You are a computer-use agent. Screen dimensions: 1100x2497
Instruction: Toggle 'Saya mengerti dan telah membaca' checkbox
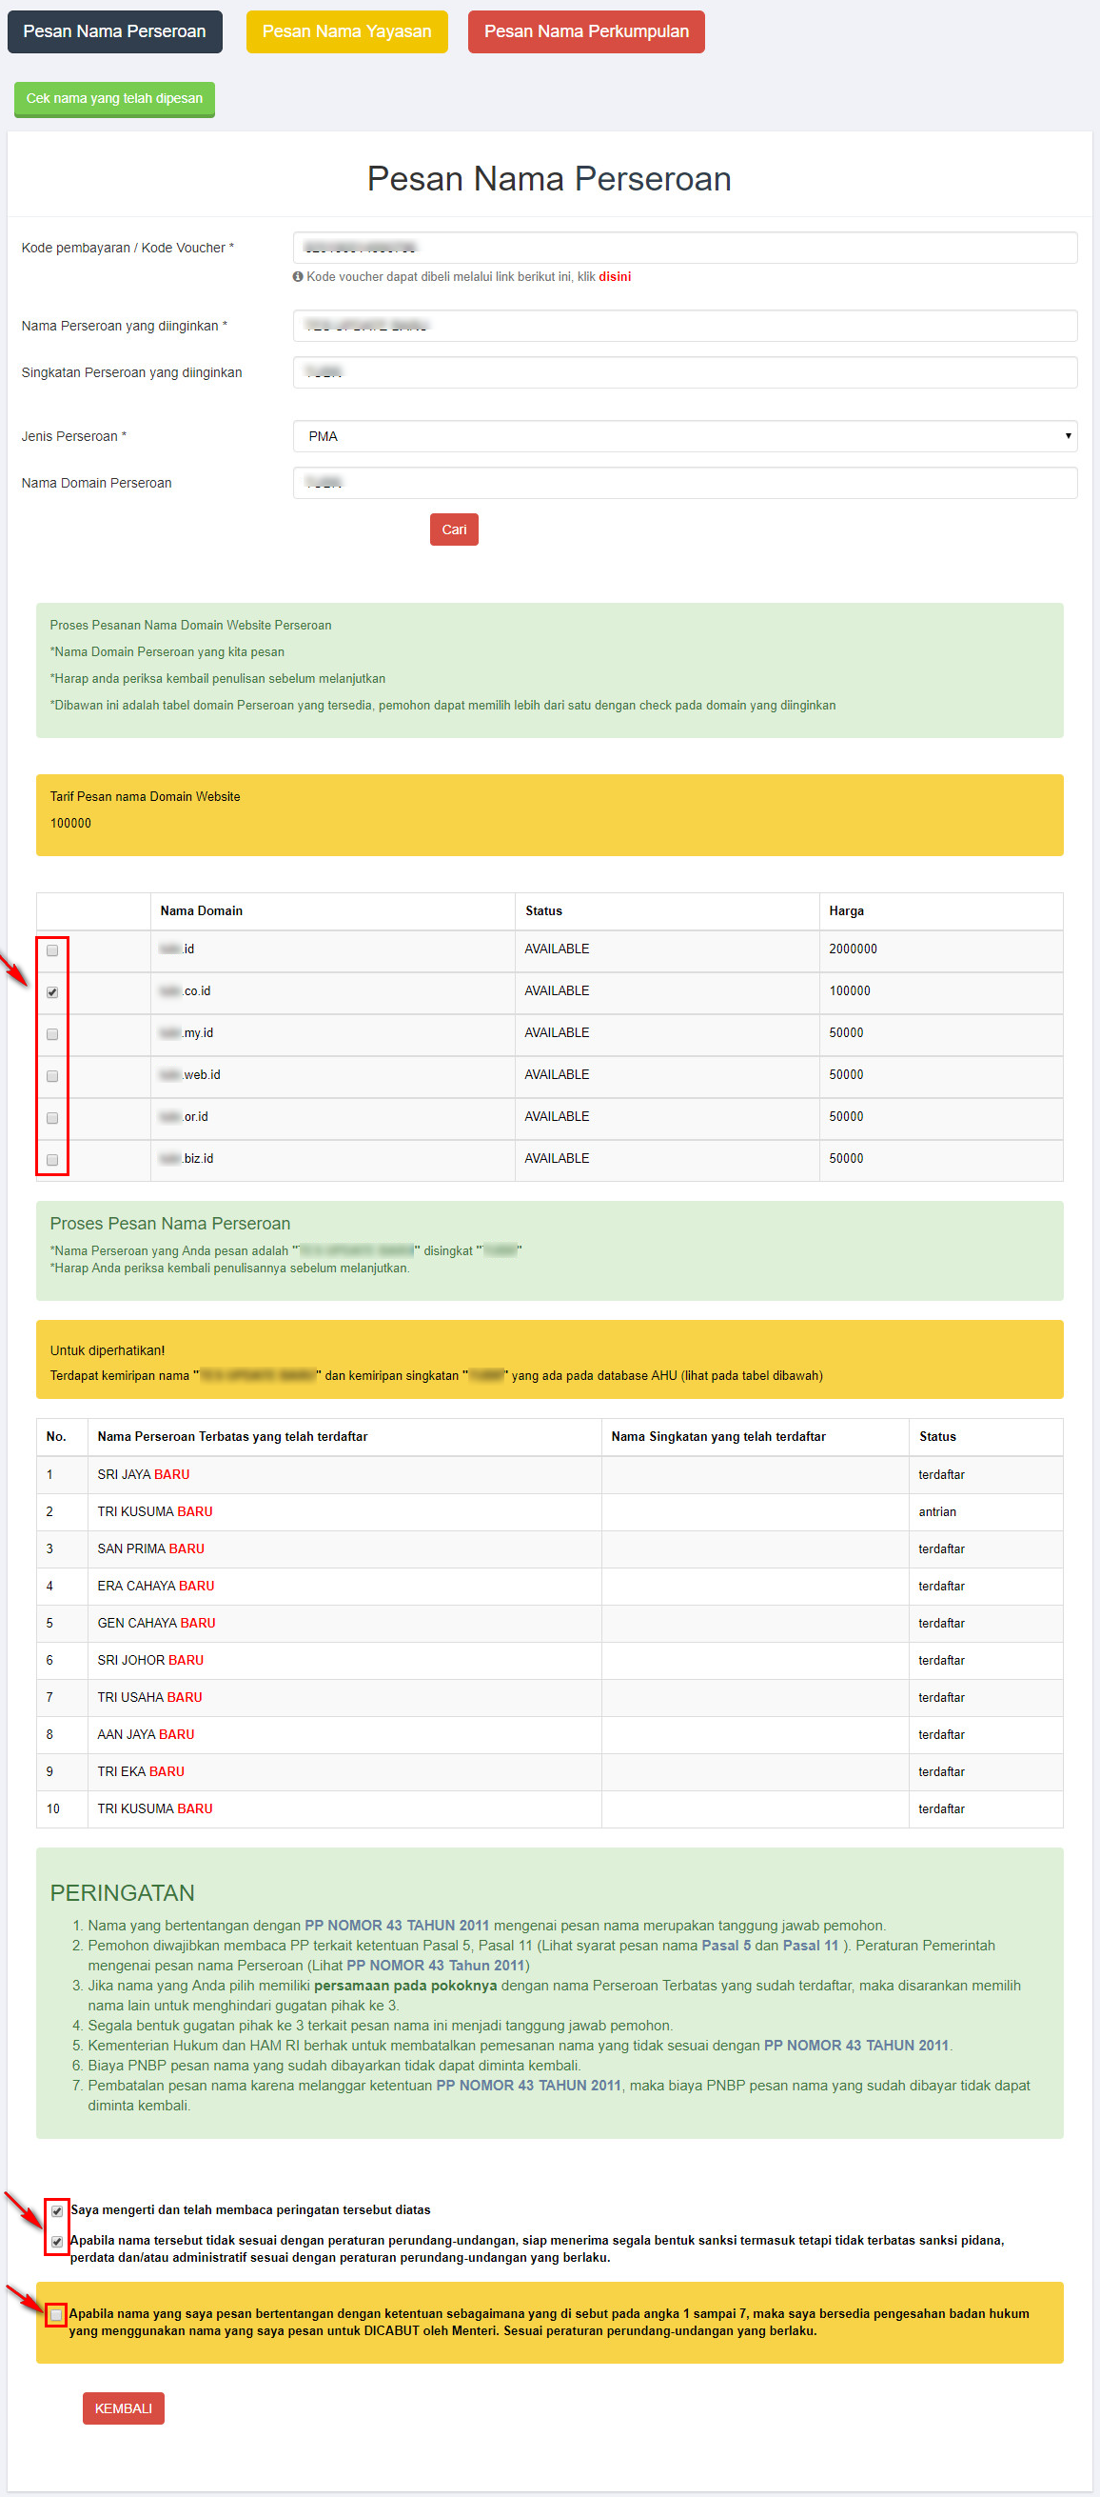pyautogui.click(x=57, y=2211)
